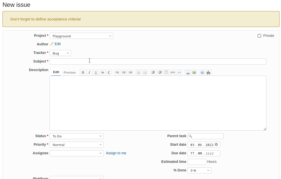
Task: Expand the % Done dropdown
Action: click(x=199, y=170)
